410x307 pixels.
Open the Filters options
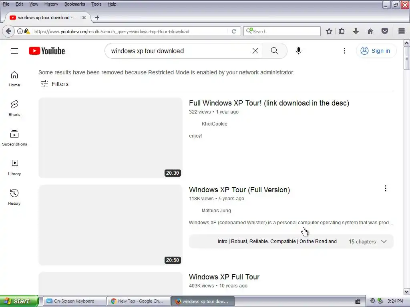tap(54, 84)
